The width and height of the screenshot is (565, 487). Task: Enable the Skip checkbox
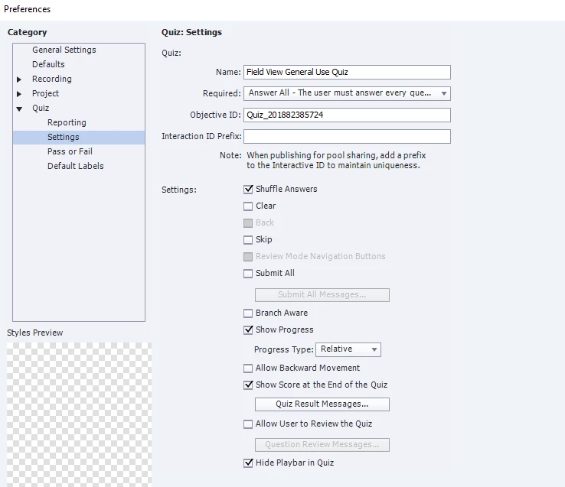click(248, 240)
